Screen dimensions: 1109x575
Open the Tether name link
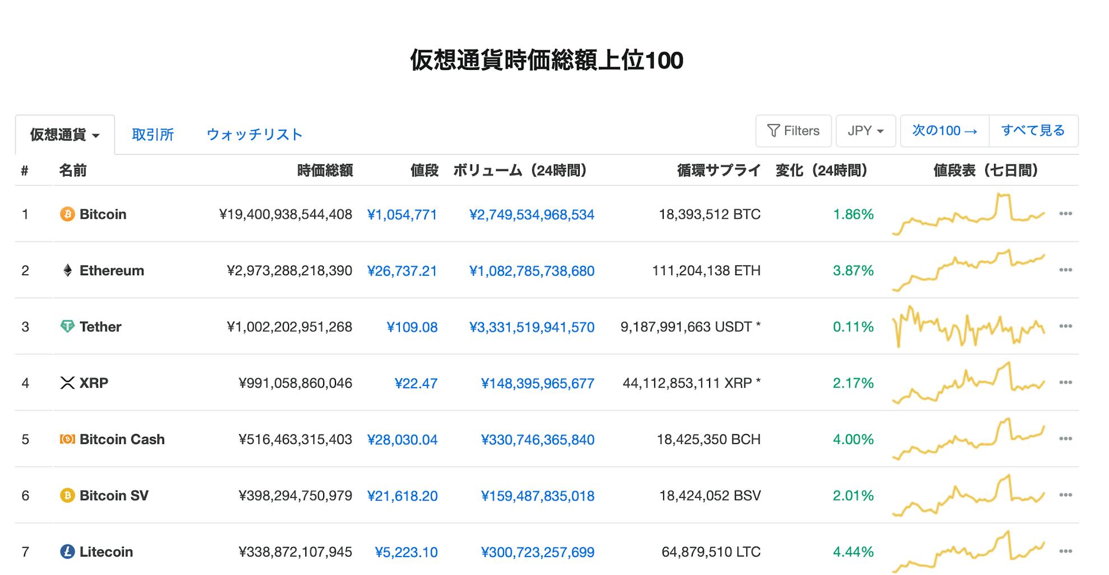(100, 327)
